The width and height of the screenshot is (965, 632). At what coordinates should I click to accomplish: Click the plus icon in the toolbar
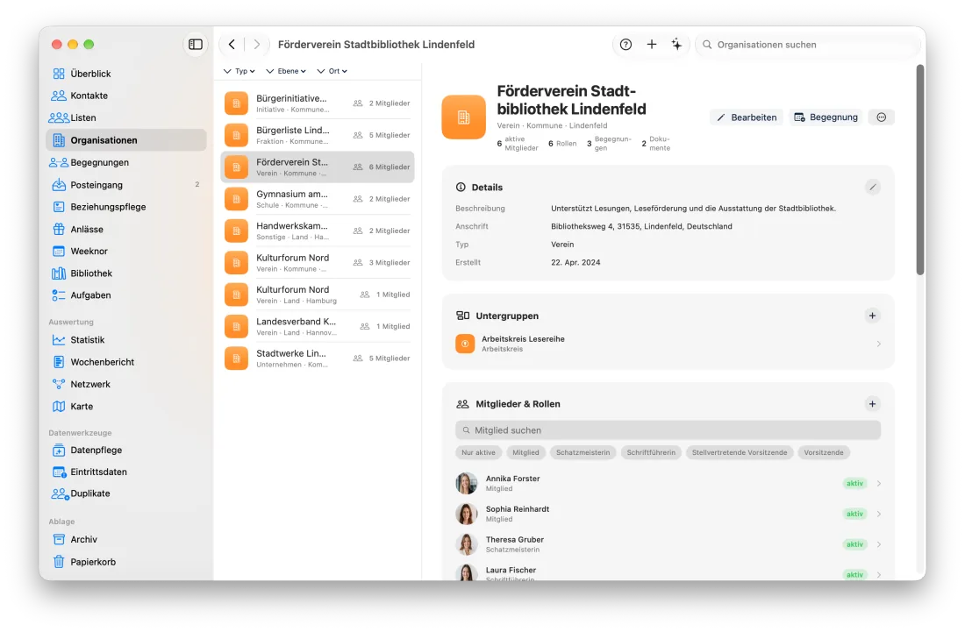(651, 44)
